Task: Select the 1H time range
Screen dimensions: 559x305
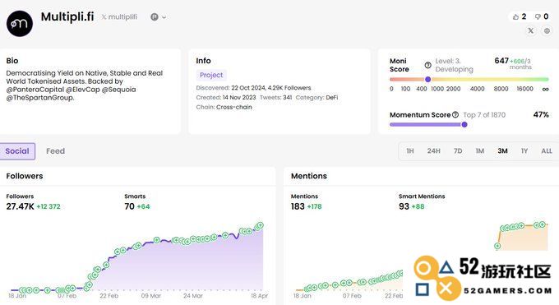Action: (x=410, y=151)
